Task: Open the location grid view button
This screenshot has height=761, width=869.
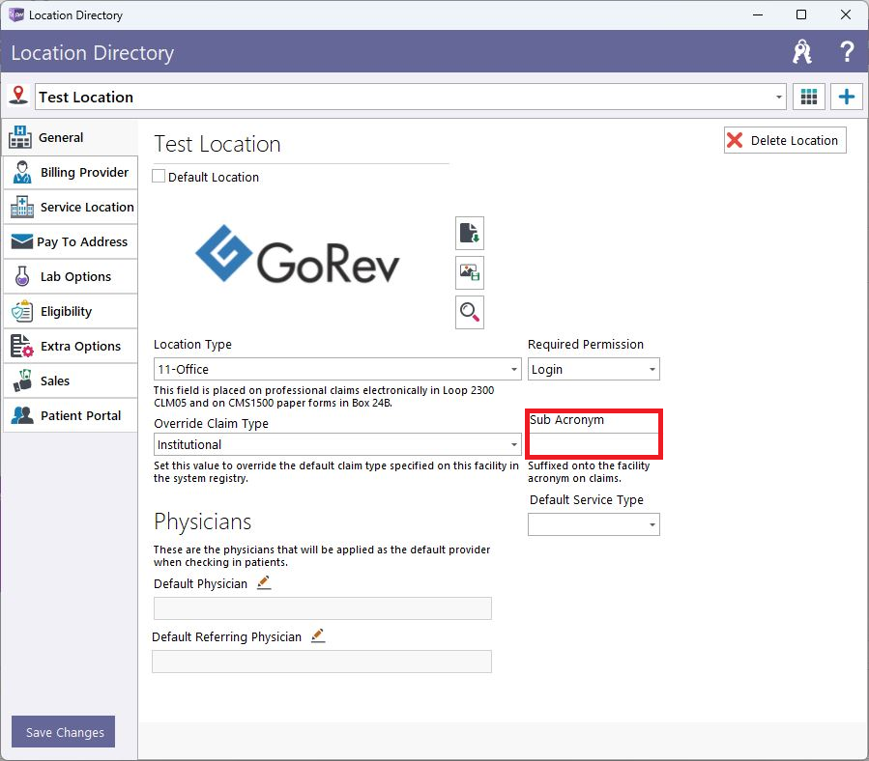Action: [809, 97]
